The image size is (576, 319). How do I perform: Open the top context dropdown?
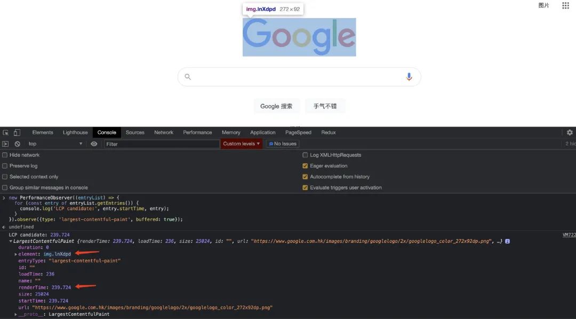click(55, 143)
